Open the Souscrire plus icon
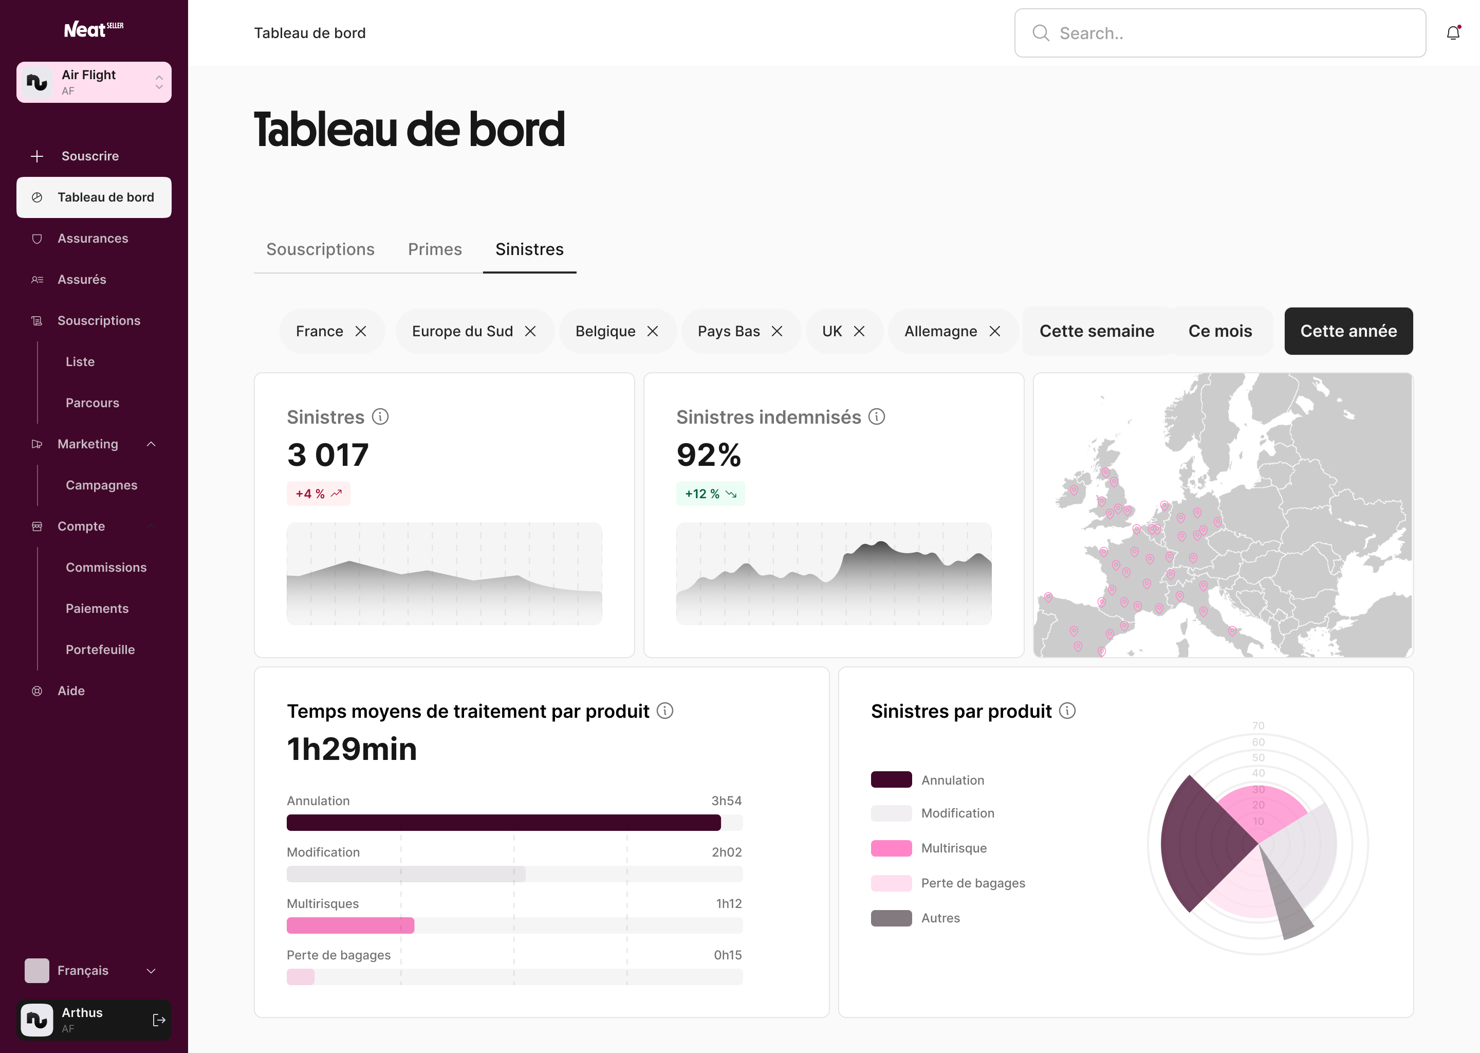This screenshot has width=1480, height=1053. point(37,156)
